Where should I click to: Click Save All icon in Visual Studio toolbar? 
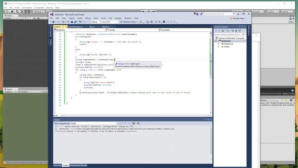point(75,22)
